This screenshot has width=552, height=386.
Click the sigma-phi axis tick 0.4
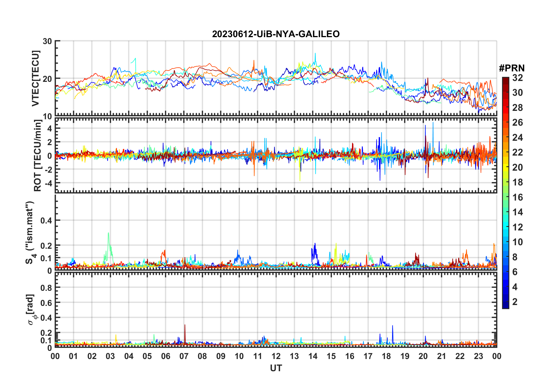click(x=46, y=318)
